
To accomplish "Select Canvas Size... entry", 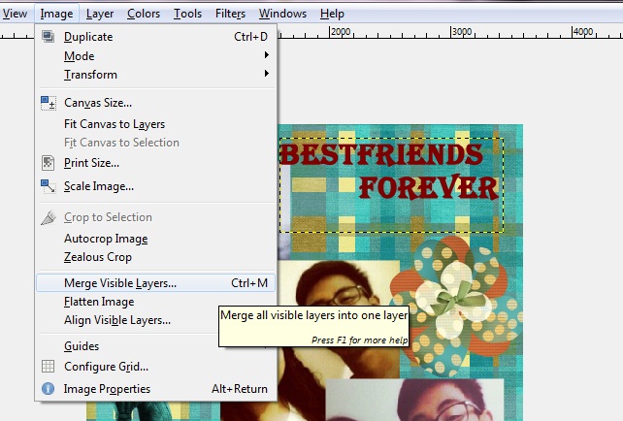I will click(x=155, y=103).
